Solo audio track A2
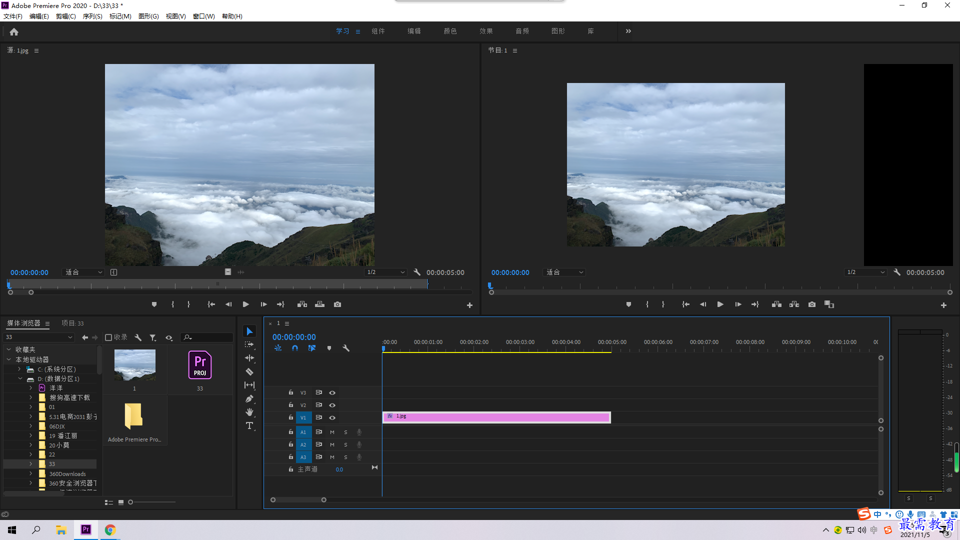The image size is (960, 540). (345, 444)
